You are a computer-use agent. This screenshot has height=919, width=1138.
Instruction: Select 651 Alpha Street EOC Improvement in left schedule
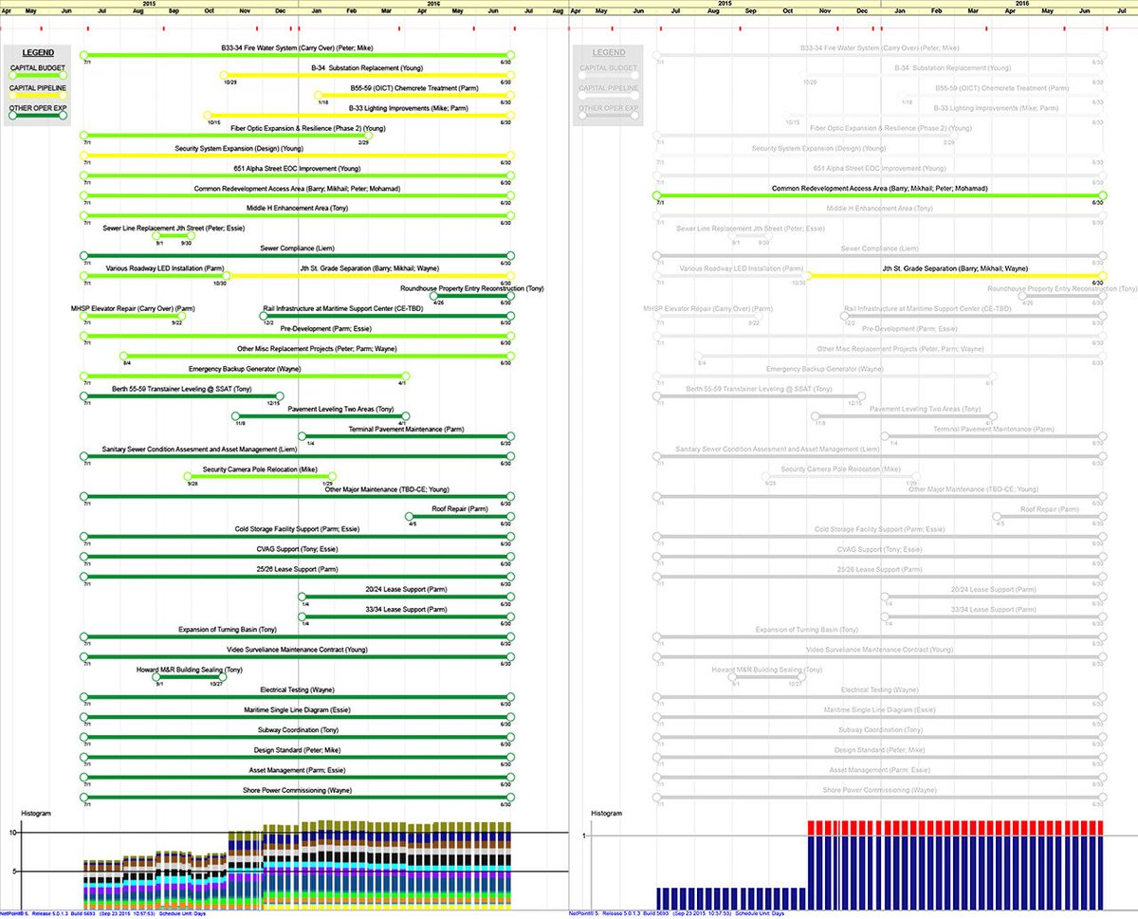(x=297, y=175)
